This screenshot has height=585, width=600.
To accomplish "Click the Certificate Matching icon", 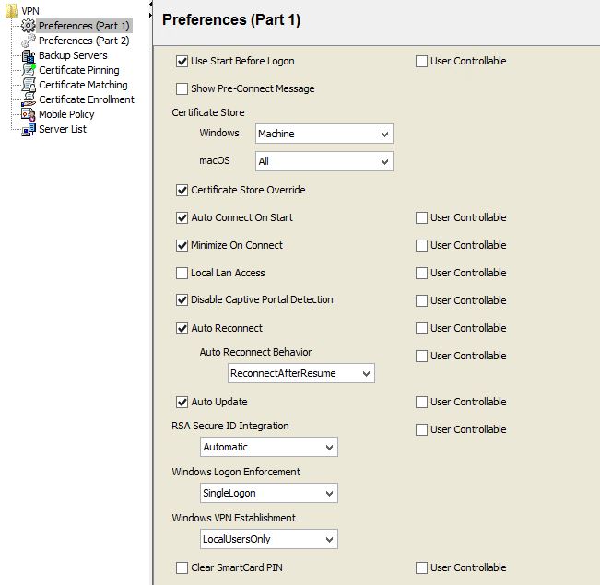I will [x=29, y=85].
